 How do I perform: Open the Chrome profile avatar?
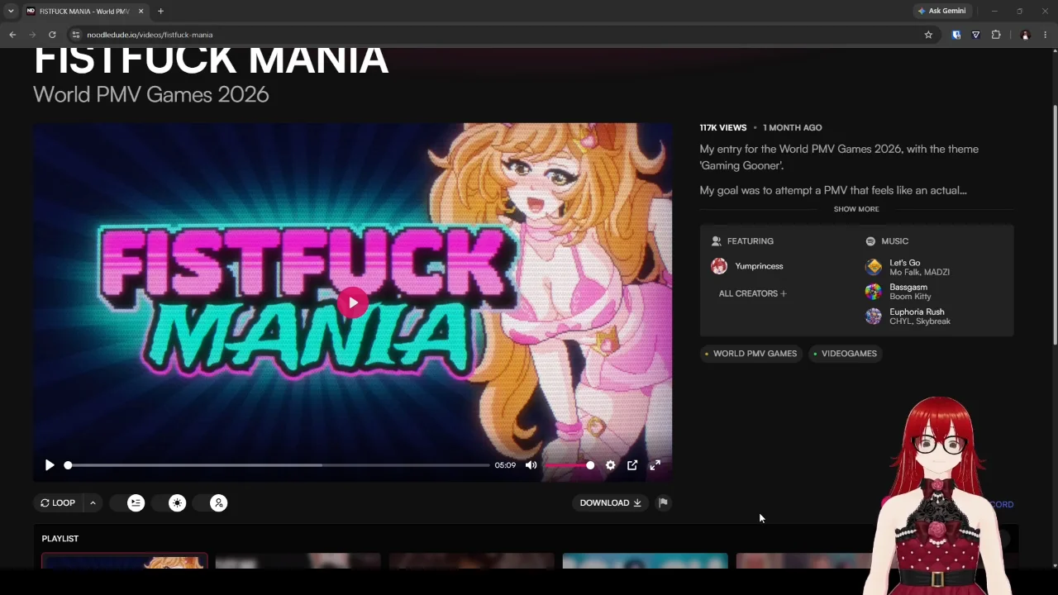pos(1025,35)
